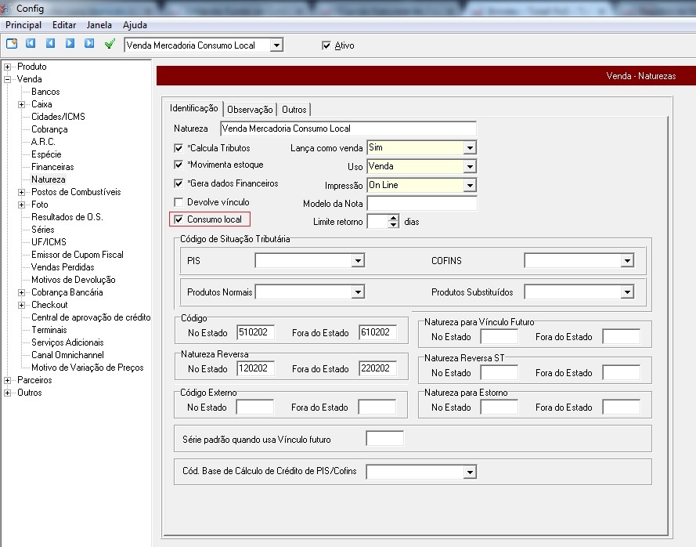This screenshot has width=696, height=547.
Task: Collapse the Venda tree node
Action: (x=8, y=79)
